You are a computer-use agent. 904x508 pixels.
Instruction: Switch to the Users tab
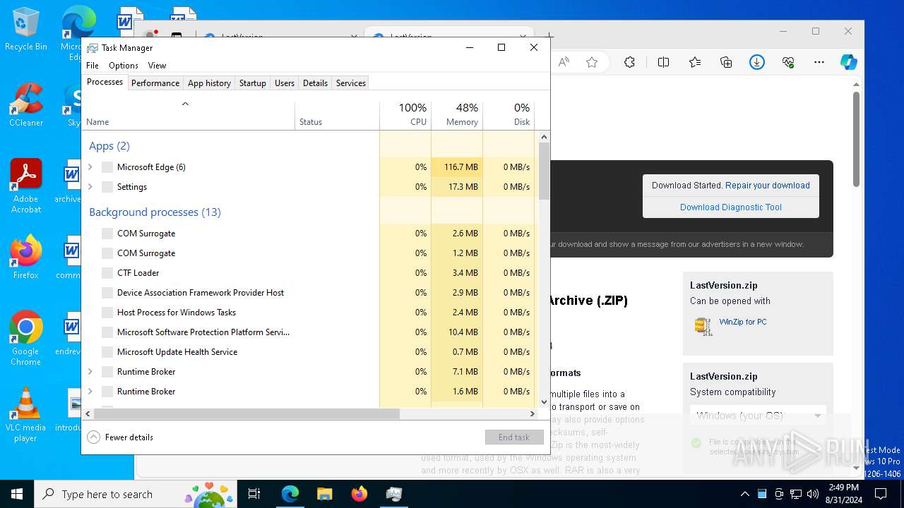[x=285, y=83]
